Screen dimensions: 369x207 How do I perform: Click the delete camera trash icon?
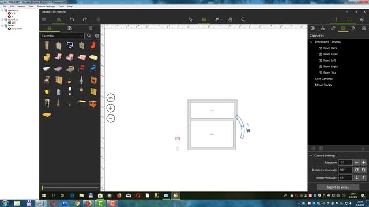[x=363, y=148]
